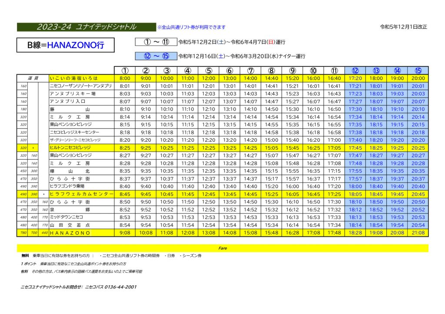The width and height of the screenshot is (445, 314).
Task: Select column header ⑧
Action: pyautogui.click(x=271, y=71)
